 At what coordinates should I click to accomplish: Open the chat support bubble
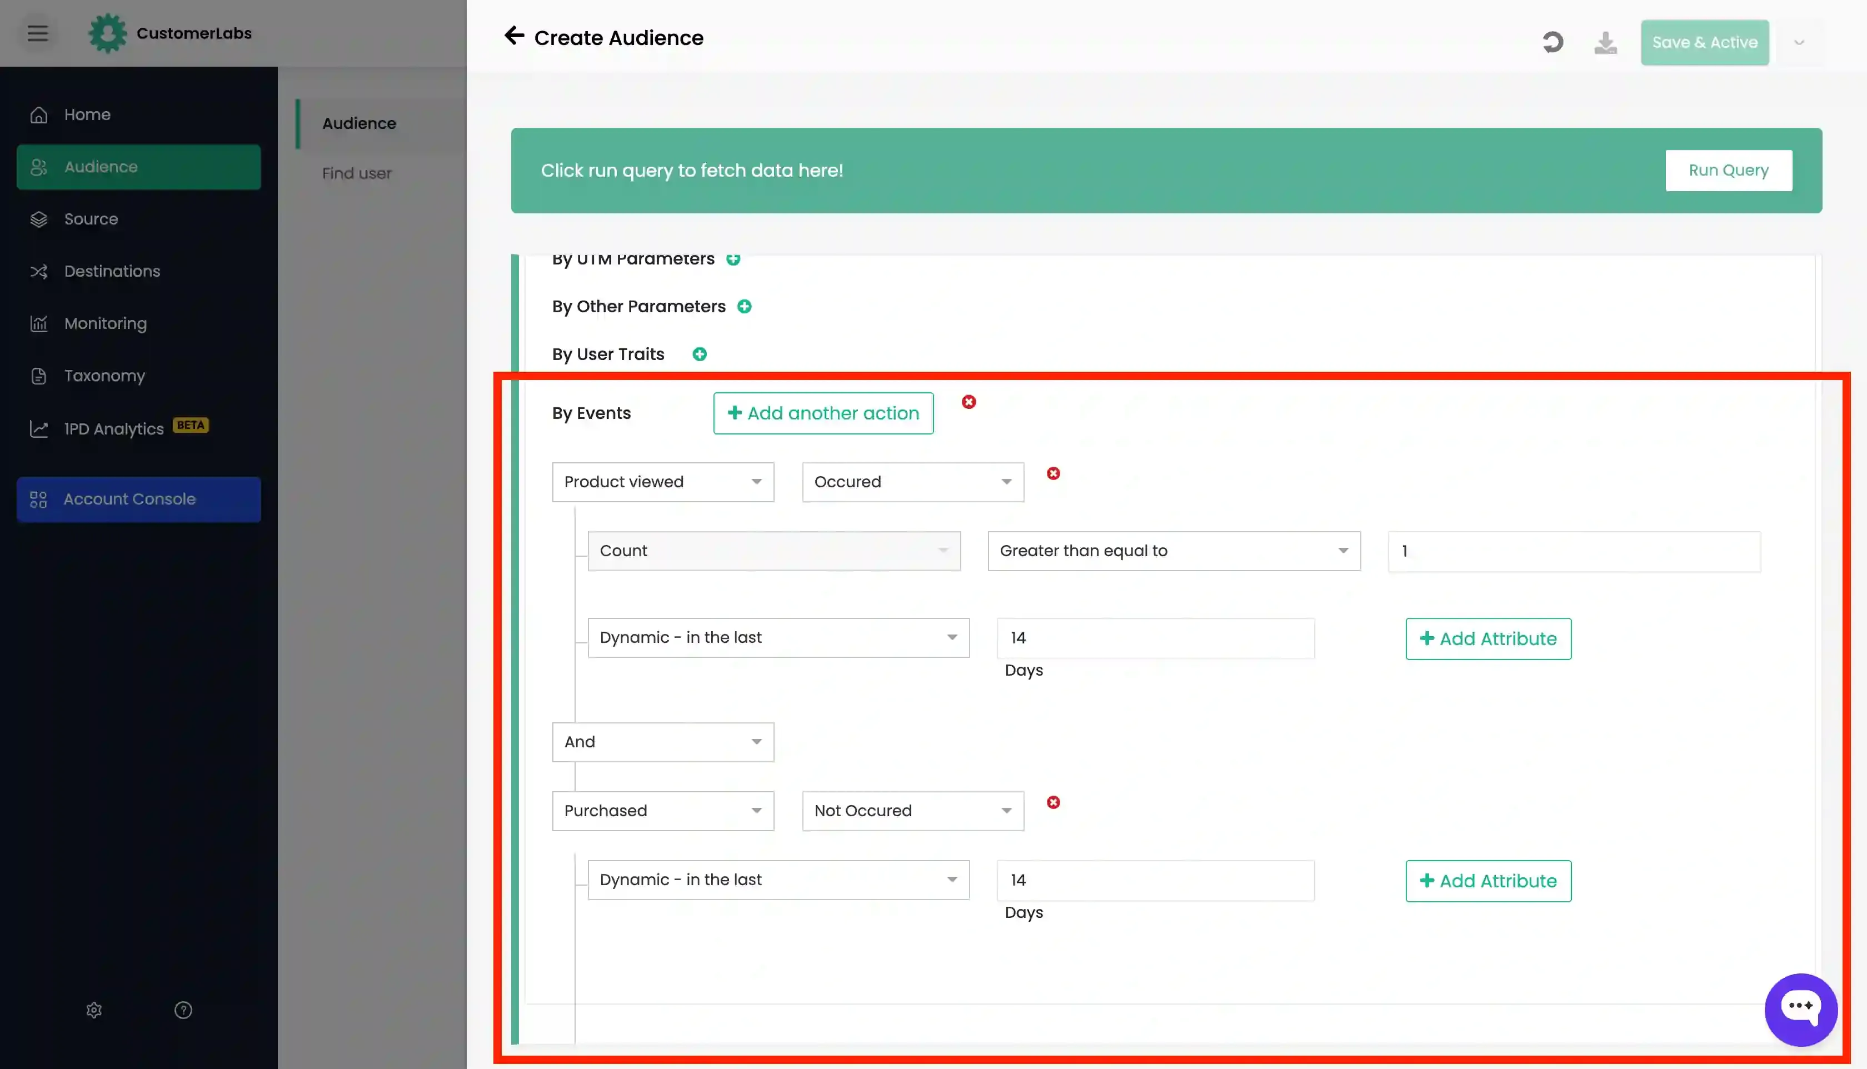pos(1800,1010)
